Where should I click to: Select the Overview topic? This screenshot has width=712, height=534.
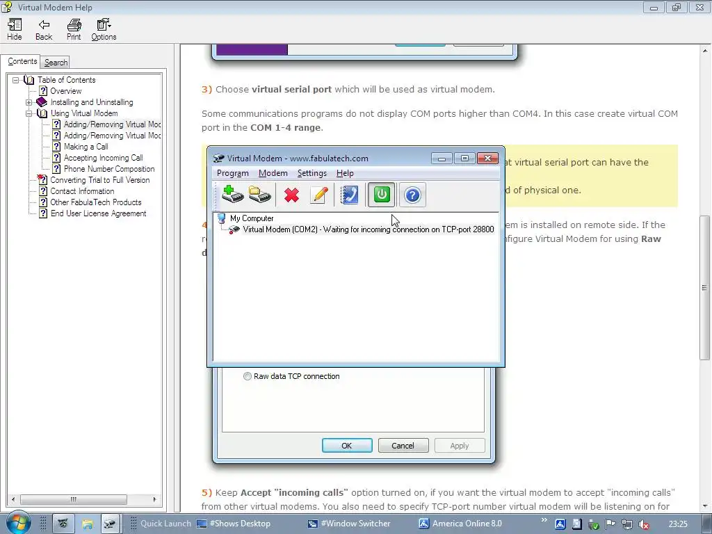pos(66,91)
